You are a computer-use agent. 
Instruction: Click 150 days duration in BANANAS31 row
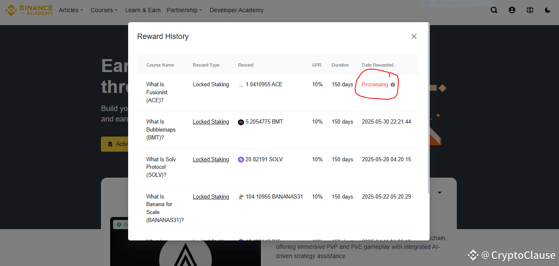tap(343, 197)
